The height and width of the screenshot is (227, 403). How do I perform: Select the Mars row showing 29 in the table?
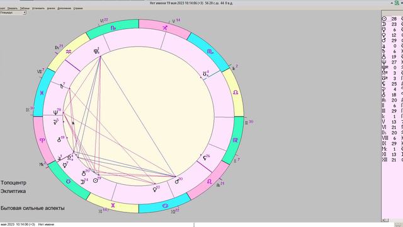pyautogui.click(x=392, y=40)
